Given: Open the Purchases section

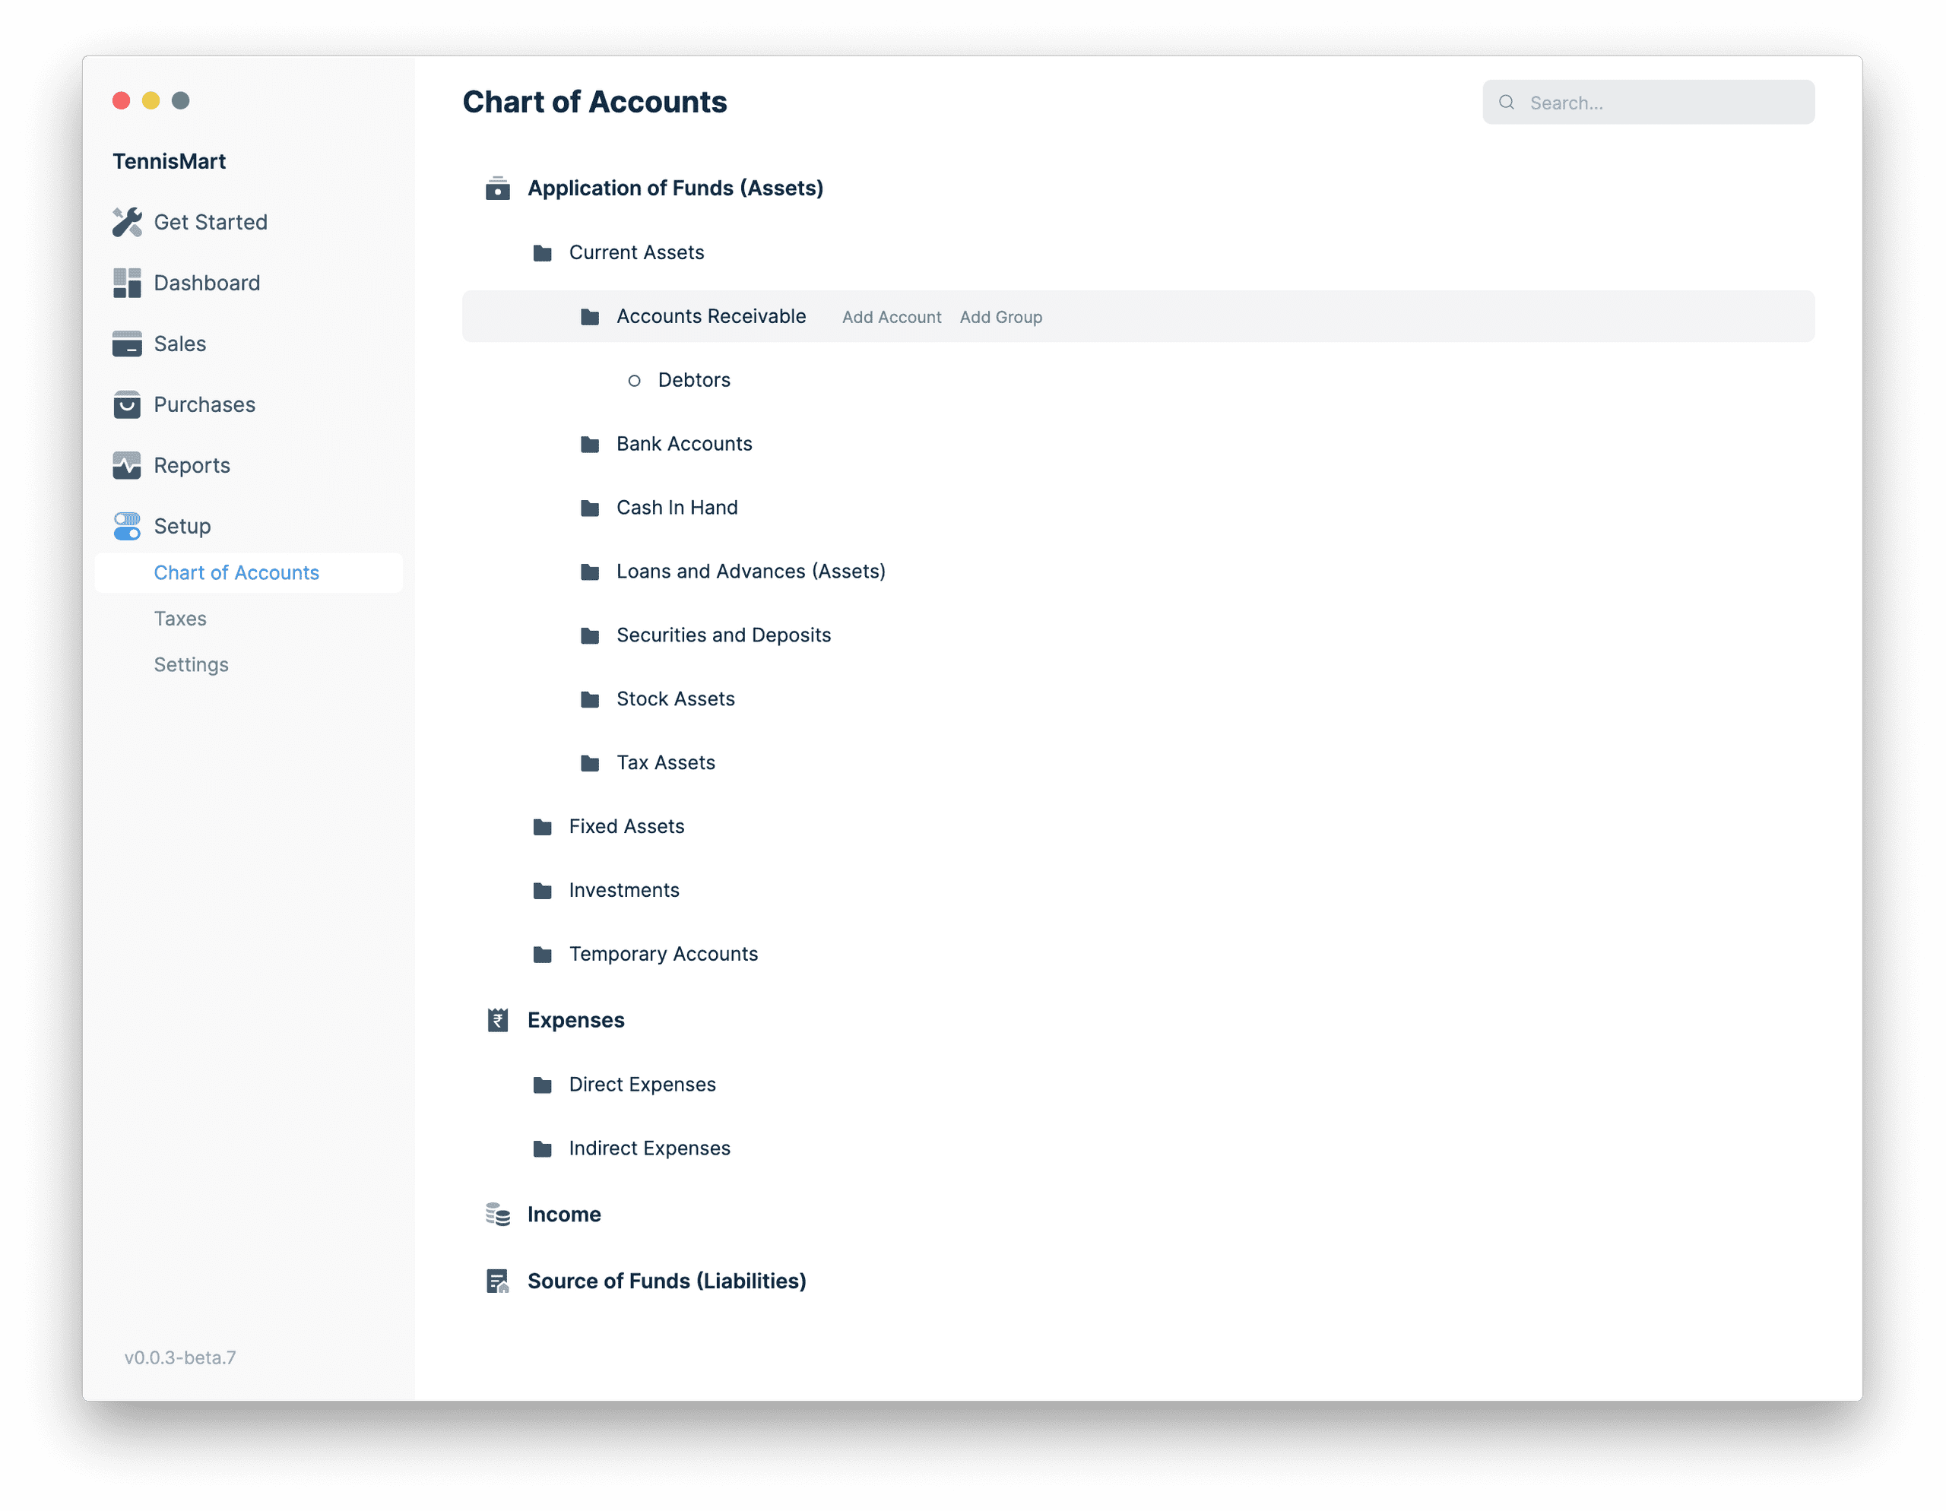Looking at the screenshot, I should (x=204, y=404).
